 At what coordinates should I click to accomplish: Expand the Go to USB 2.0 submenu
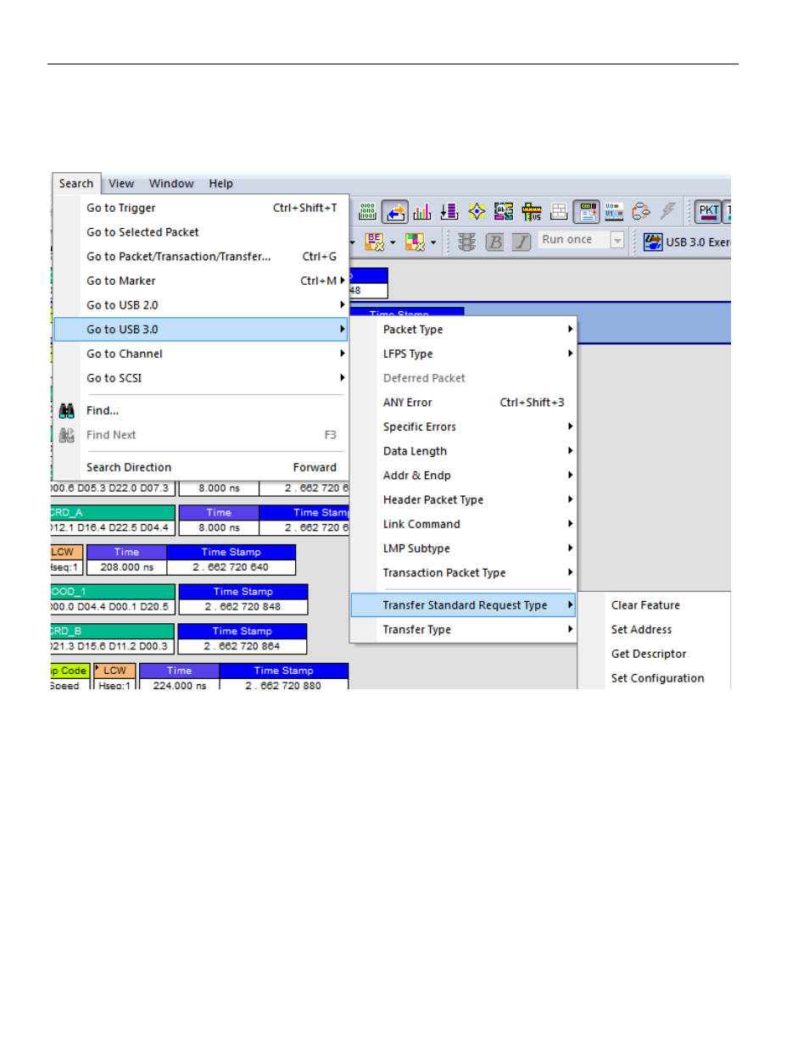click(x=200, y=305)
